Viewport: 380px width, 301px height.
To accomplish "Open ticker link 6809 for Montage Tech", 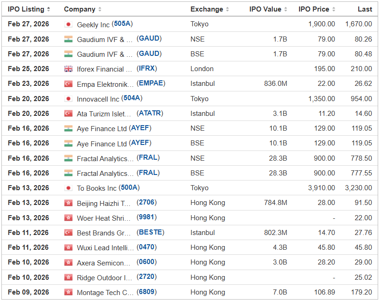I will point(147,292).
